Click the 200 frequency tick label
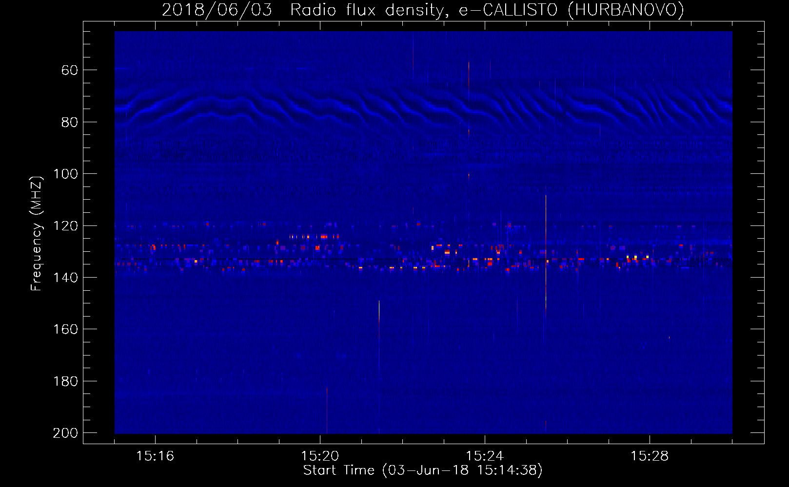The width and height of the screenshot is (789, 487). (65, 433)
